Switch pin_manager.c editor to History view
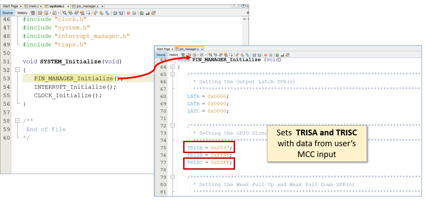 pyautogui.click(x=174, y=55)
